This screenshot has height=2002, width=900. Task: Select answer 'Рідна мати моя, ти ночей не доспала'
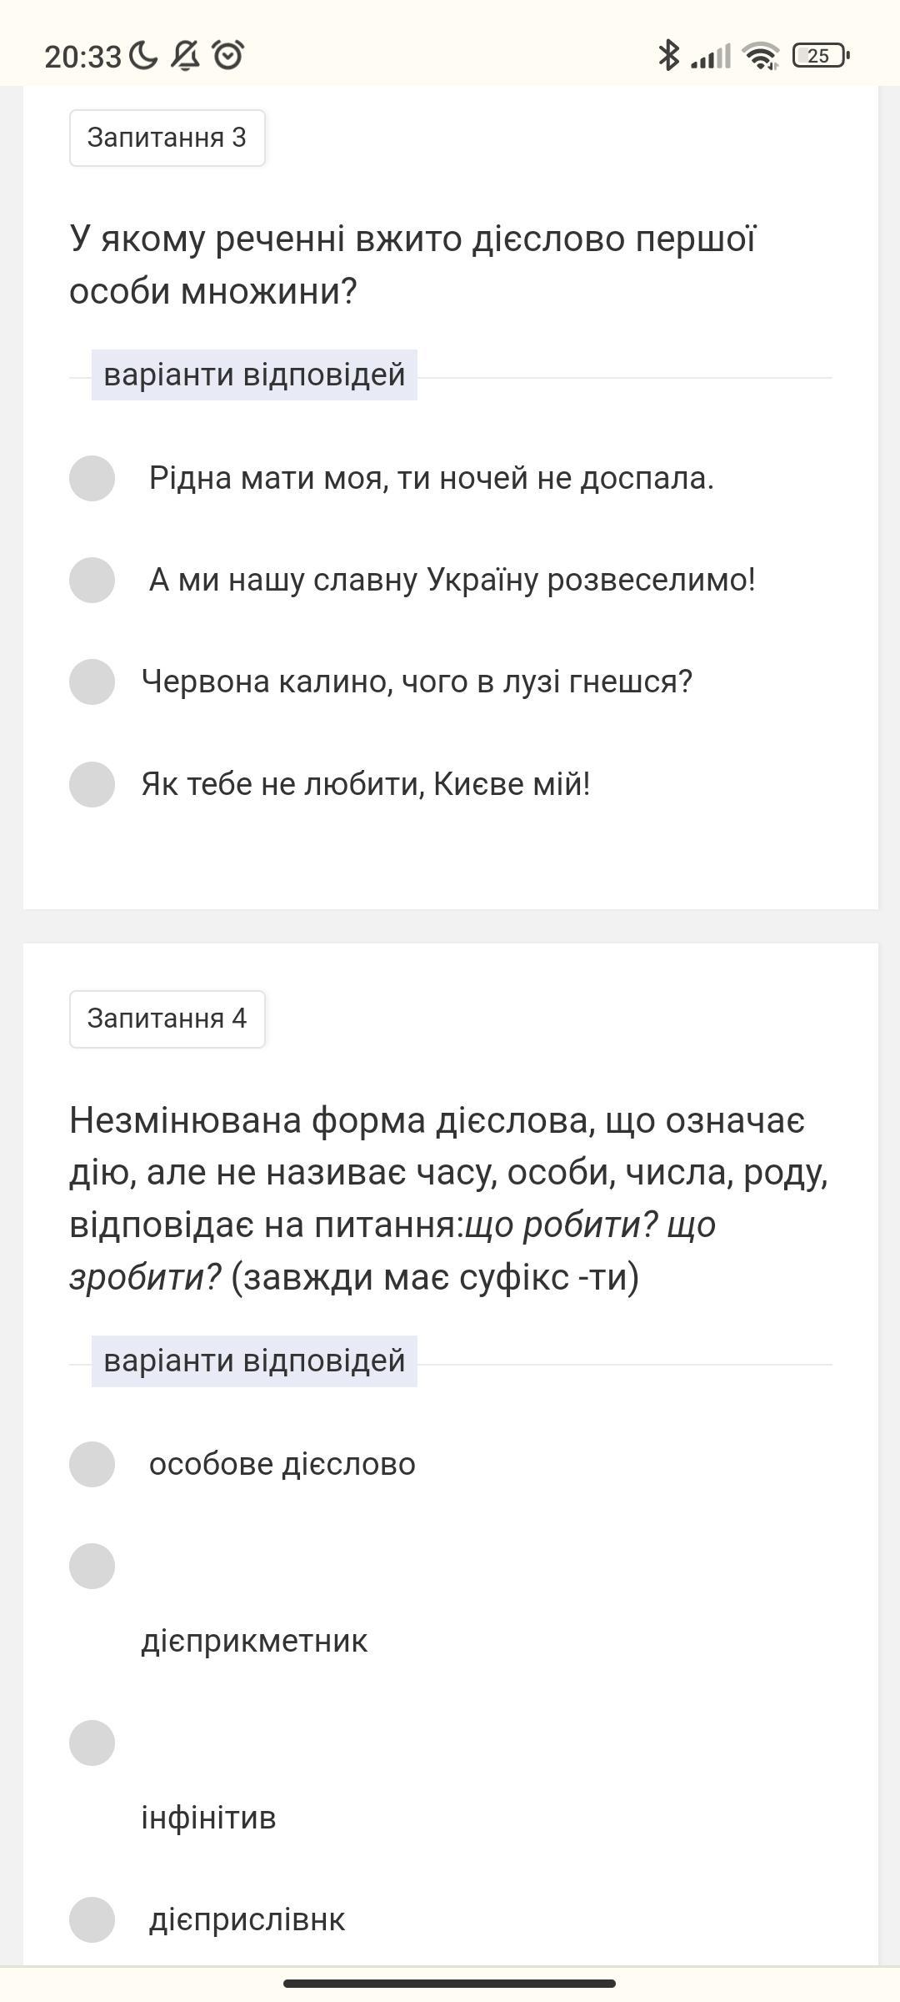click(x=92, y=478)
